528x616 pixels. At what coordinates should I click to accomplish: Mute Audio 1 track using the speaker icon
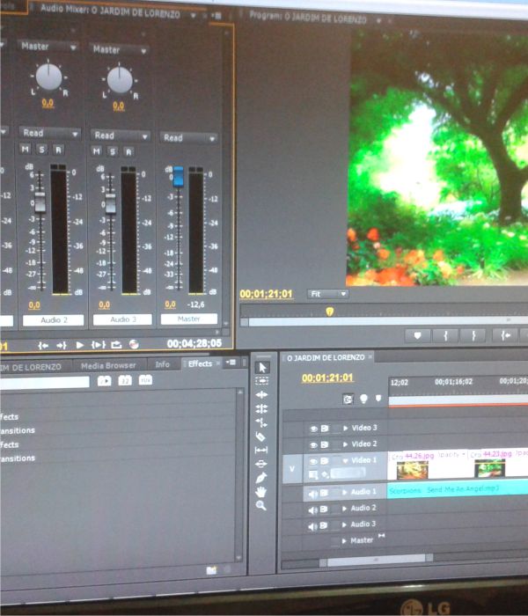tap(312, 492)
